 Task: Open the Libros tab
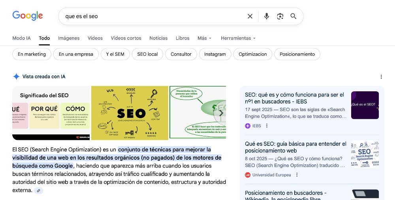click(x=182, y=38)
